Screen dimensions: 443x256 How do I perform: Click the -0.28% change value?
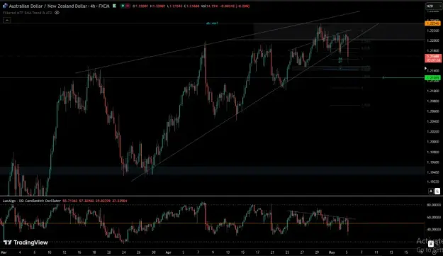coord(242,6)
